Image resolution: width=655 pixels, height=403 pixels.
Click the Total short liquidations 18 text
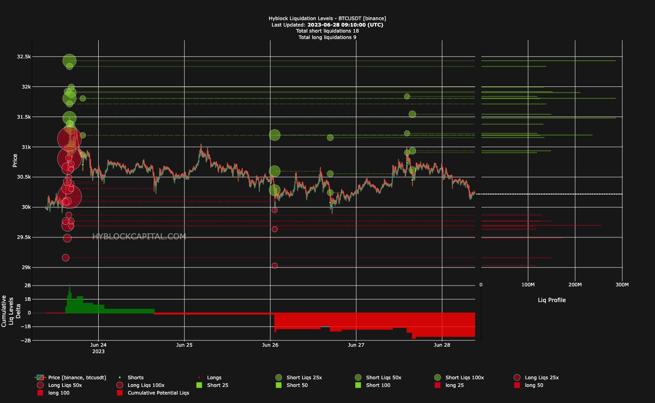point(327,31)
